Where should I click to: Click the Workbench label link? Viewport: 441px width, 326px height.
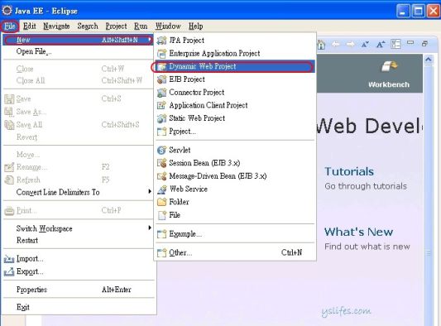389,84
